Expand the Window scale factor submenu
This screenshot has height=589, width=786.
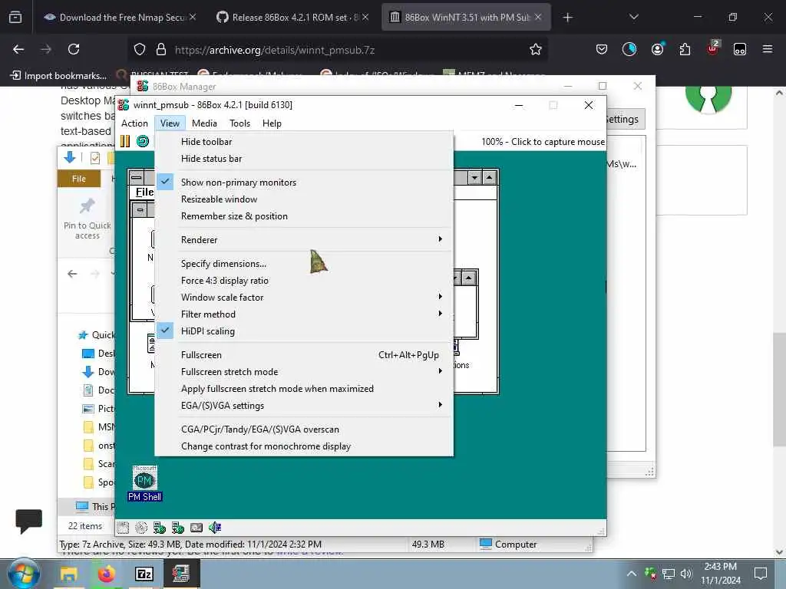coord(304,298)
